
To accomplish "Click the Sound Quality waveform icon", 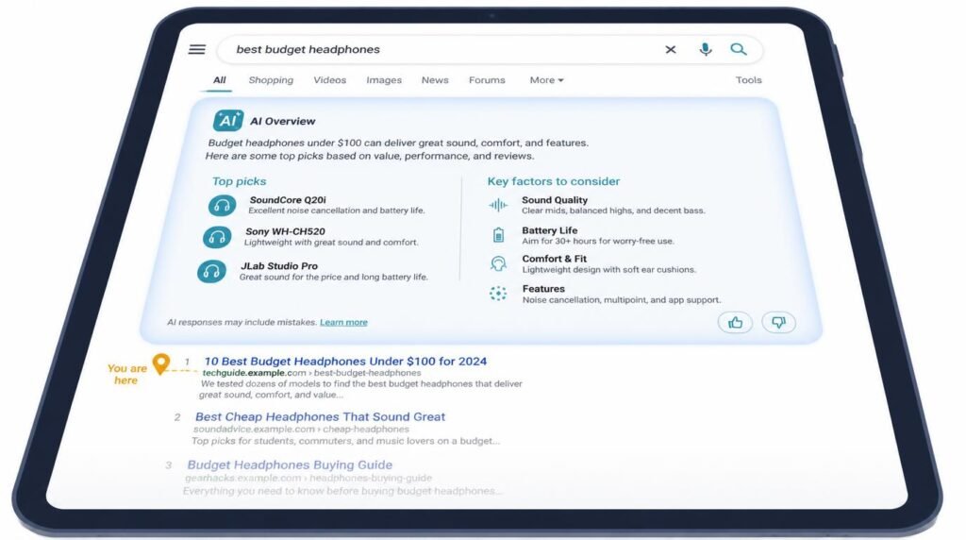I will tap(498, 205).
